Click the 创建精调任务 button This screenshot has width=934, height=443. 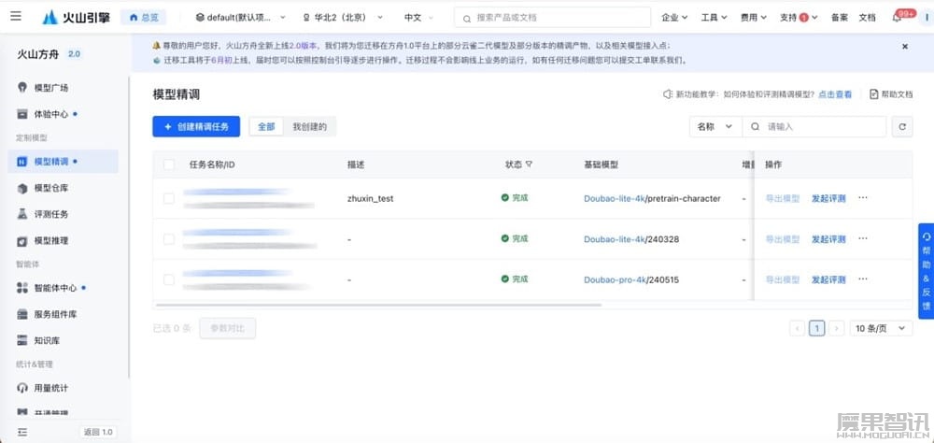tap(196, 126)
